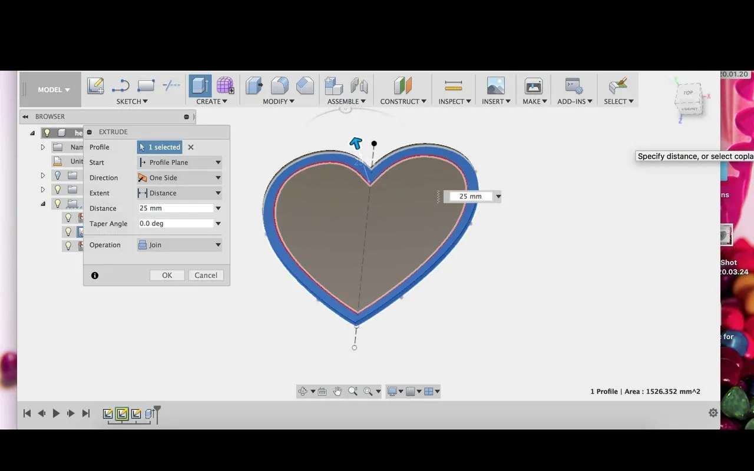
Task: Open the MODIFY menu
Action: (x=279, y=101)
